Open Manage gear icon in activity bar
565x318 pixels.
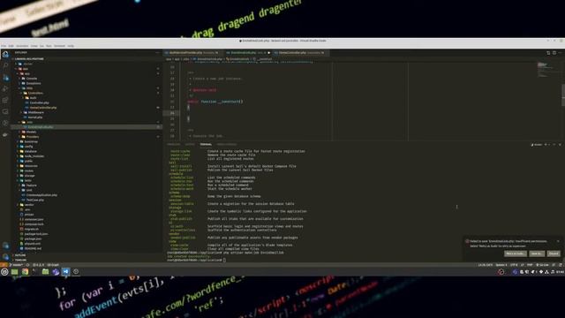[x=5, y=257]
